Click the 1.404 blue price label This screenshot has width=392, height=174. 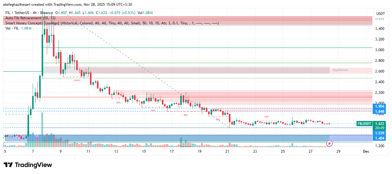click(380, 138)
